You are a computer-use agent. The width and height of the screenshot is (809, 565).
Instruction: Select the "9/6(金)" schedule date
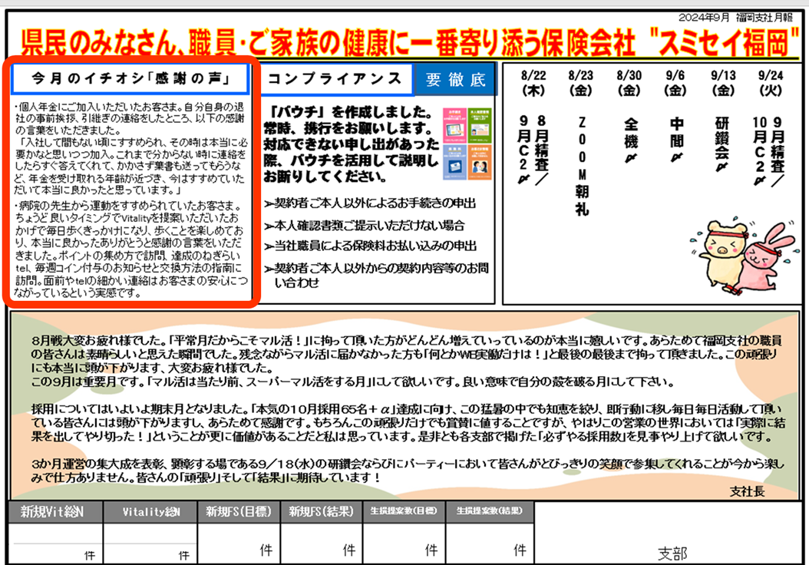coord(675,83)
